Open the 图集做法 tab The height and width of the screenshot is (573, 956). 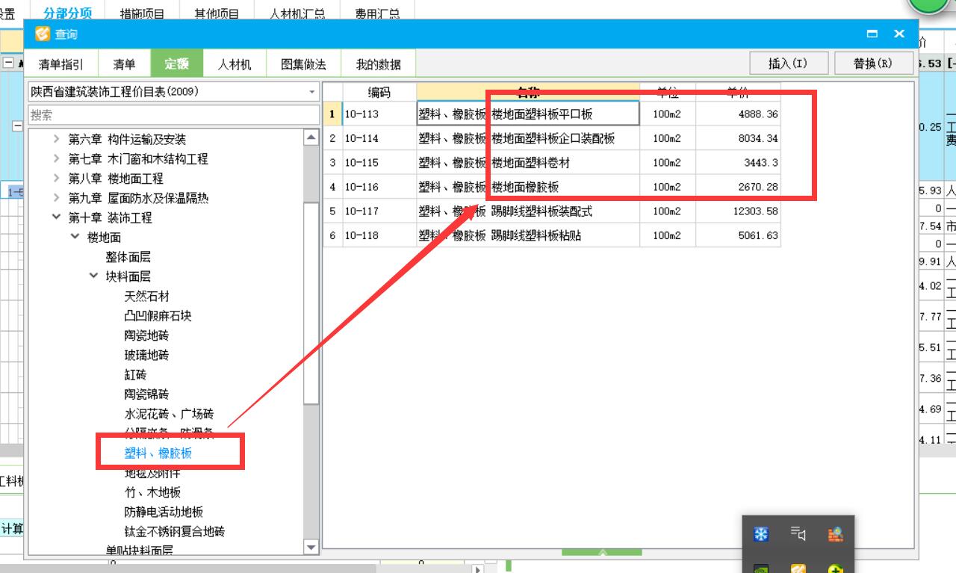coord(303,64)
